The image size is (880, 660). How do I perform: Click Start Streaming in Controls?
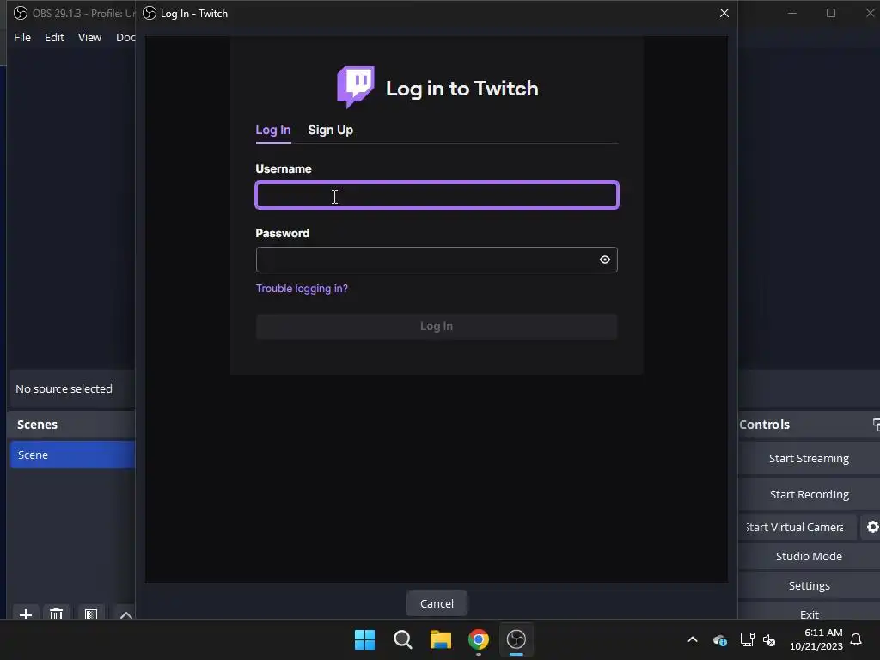pos(809,459)
